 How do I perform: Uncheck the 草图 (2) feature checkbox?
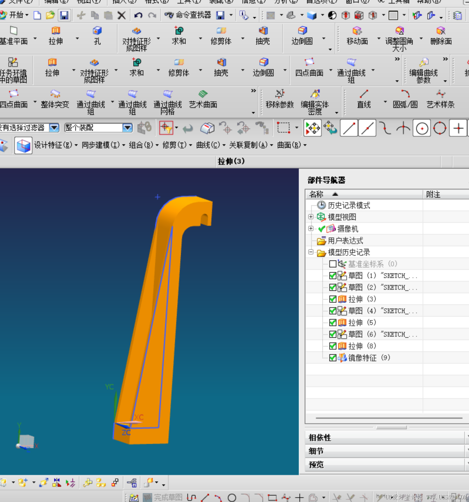(333, 287)
